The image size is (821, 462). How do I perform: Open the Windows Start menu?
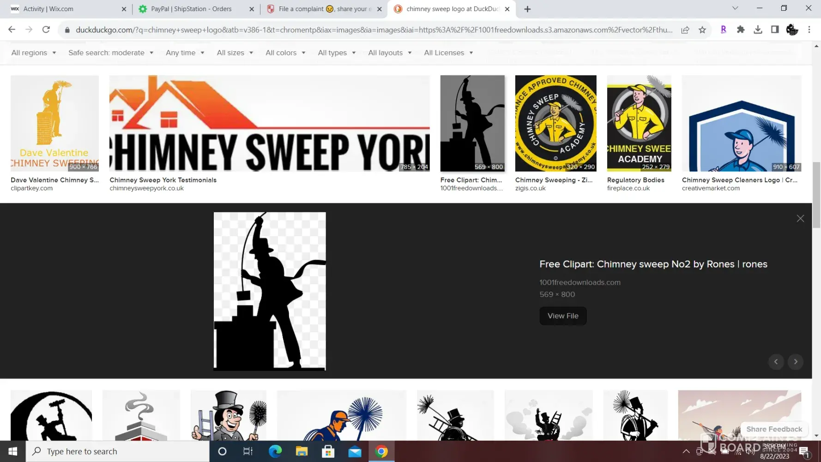coord(12,451)
